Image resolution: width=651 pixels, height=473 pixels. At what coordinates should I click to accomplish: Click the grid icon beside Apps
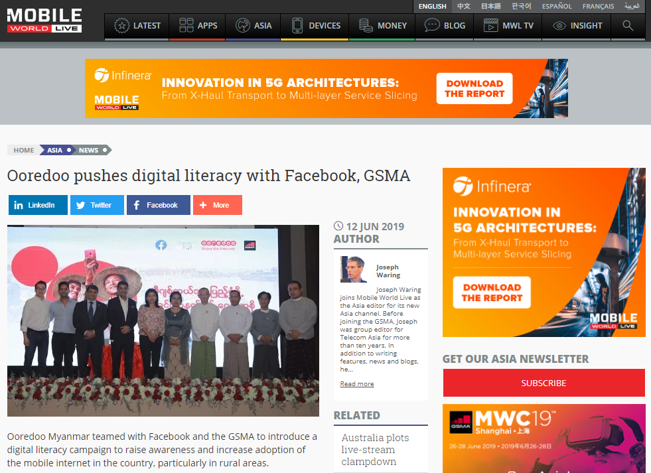186,25
